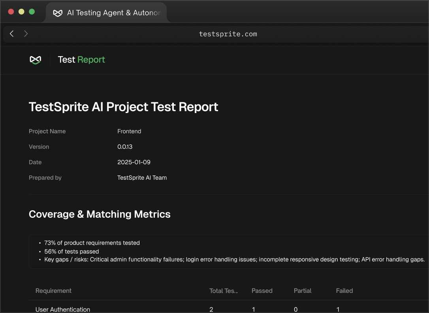This screenshot has height=313, width=429.
Task: Click the Failed column header
Action: tap(344, 291)
